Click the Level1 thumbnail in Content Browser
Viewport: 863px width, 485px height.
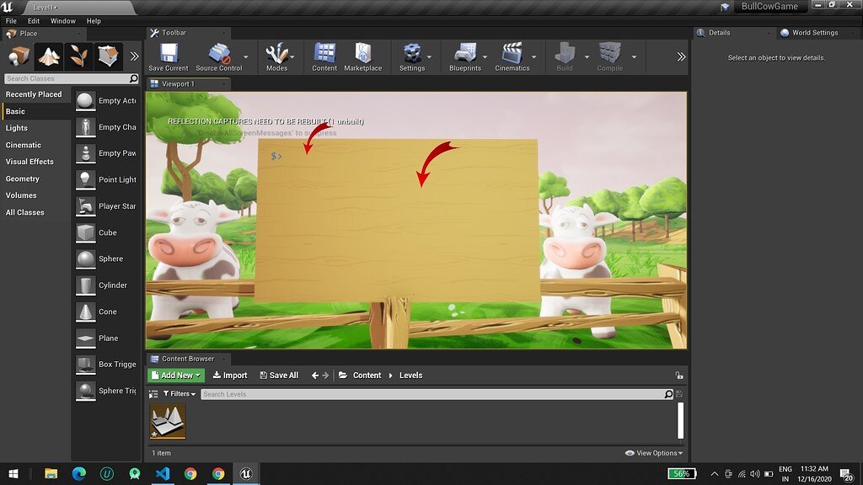[167, 421]
